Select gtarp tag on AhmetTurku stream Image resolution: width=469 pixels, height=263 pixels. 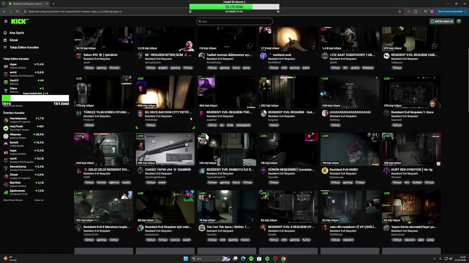pos(247,68)
